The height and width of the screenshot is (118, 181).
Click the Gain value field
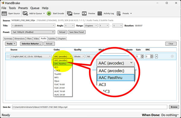point(138,57)
